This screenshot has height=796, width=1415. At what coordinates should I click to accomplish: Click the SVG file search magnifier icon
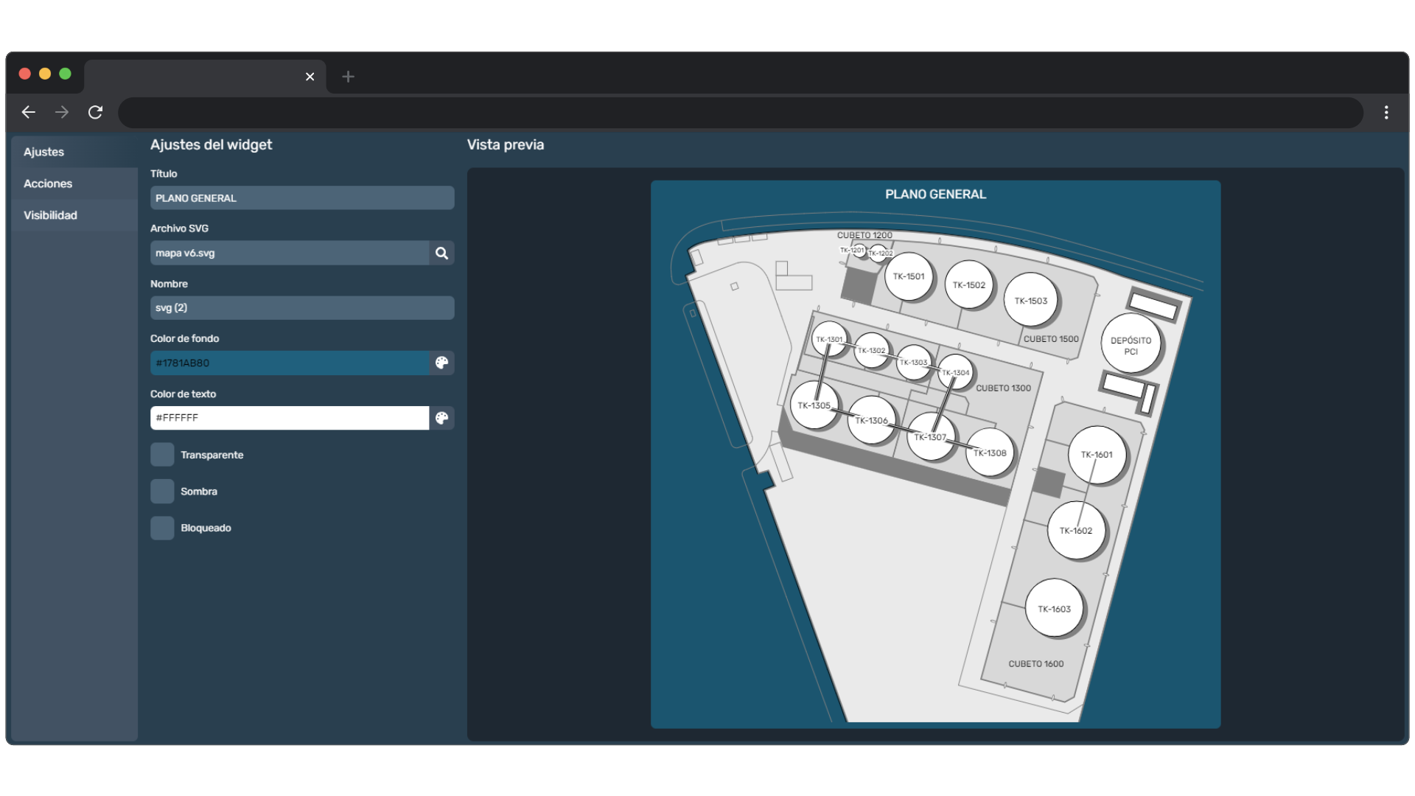coord(441,253)
